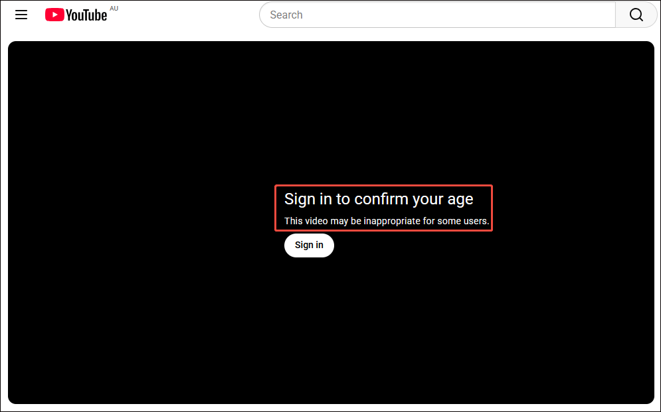Screen dimensions: 661x412
Task: Open the hamburger guide menu
Action: (x=21, y=15)
